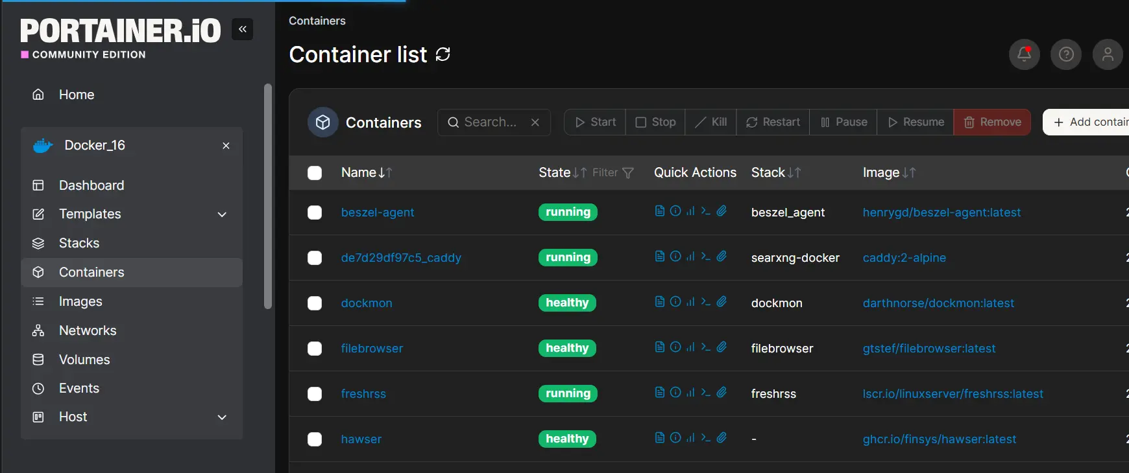This screenshot has height=473, width=1129.
Task: Check the de7d29df97c5_caddy row checkbox
Action: (315, 258)
